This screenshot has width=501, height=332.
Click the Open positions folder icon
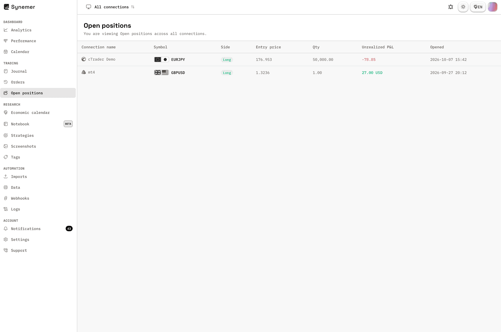(x=5, y=93)
